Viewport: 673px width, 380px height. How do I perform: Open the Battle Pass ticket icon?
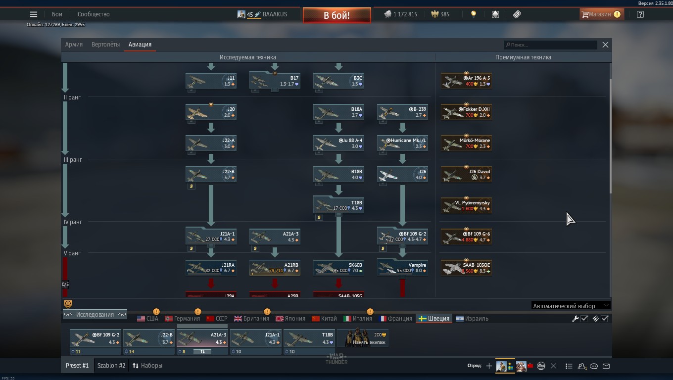(x=517, y=14)
